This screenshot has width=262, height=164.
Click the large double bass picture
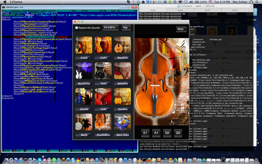coord(161,82)
